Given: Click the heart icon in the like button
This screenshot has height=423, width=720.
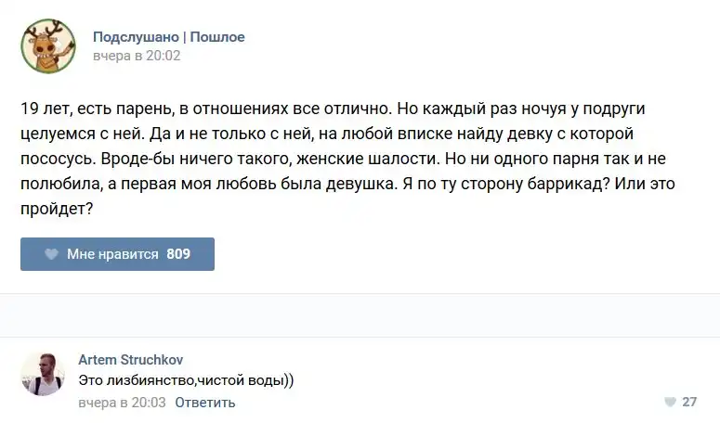Looking at the screenshot, I should [51, 254].
